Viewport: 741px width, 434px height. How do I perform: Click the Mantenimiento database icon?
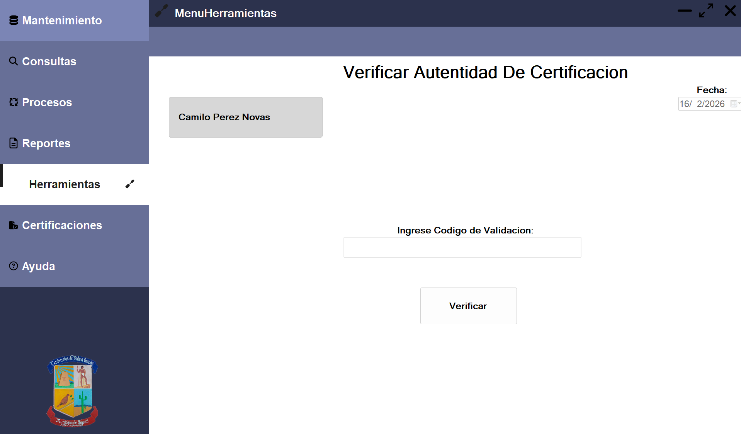pyautogui.click(x=14, y=20)
